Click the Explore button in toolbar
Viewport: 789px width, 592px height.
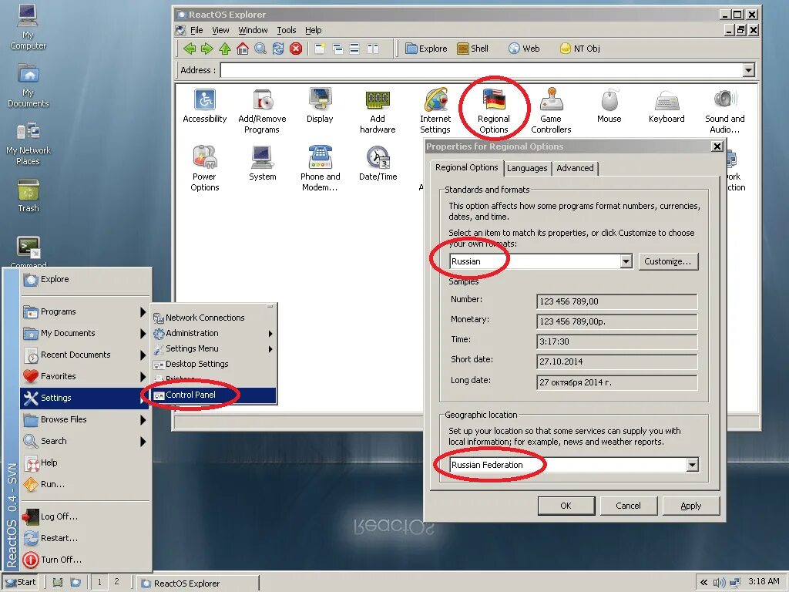pos(426,49)
